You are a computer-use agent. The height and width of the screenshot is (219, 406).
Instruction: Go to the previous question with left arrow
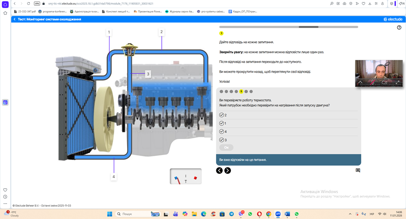click(x=219, y=171)
